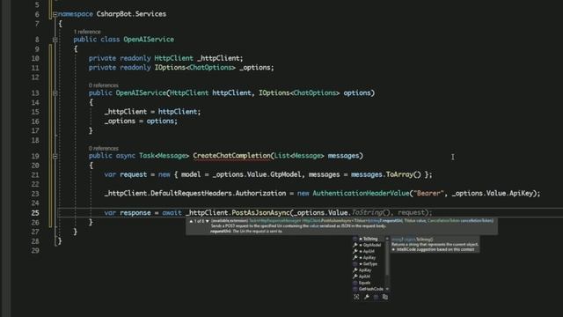This screenshot has height=317, width=563.
Task: Click 'PostAsJsonAsync' on line 25
Action: (260, 212)
